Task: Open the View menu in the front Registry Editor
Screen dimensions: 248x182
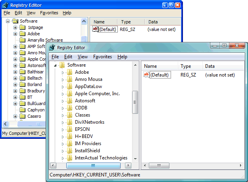Action: 83,57
